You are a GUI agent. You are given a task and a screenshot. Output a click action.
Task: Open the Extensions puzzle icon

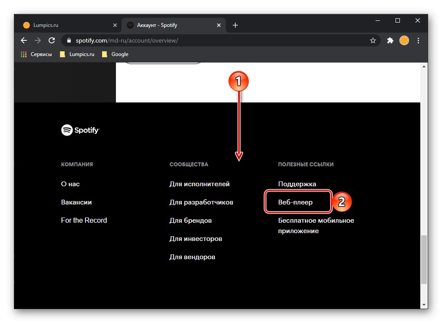tap(390, 40)
